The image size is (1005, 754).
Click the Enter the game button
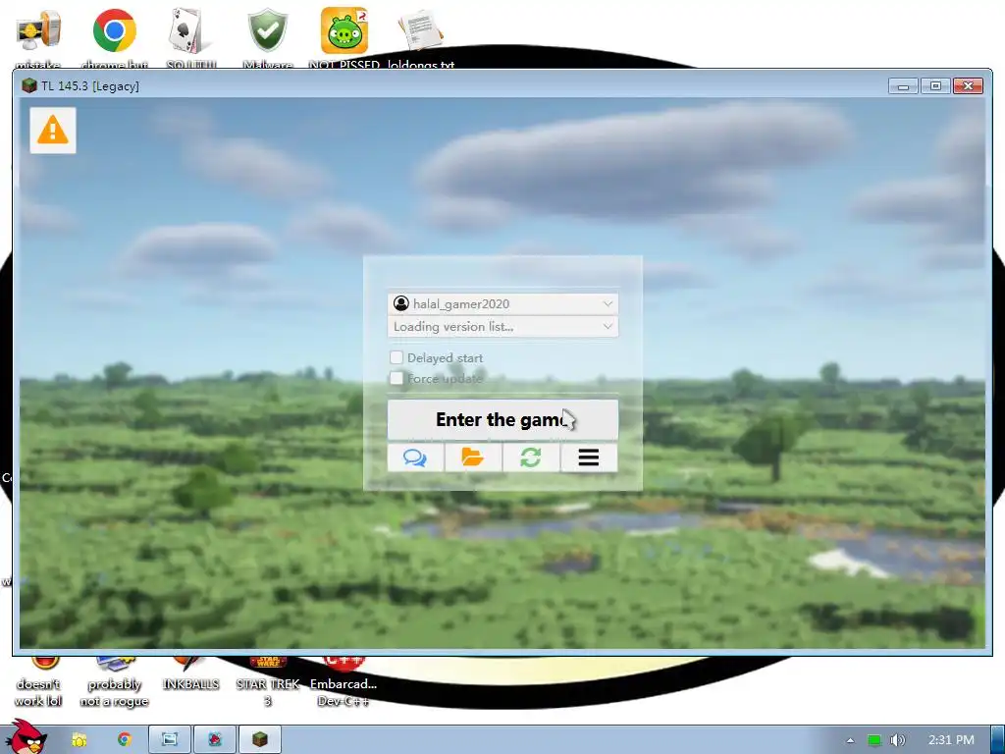click(503, 419)
